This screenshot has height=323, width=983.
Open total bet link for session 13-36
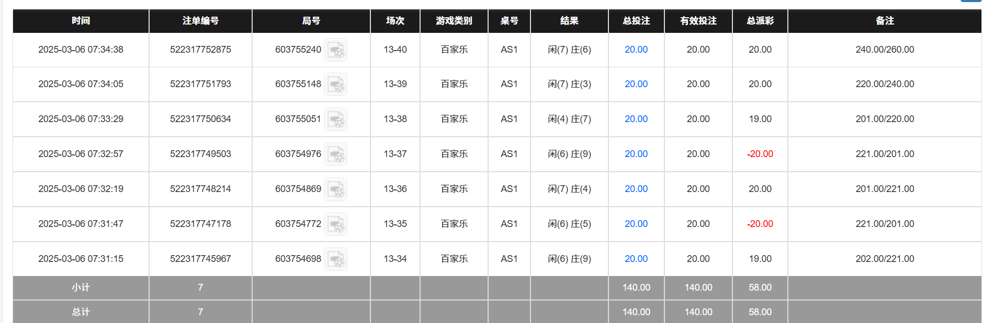click(636, 189)
